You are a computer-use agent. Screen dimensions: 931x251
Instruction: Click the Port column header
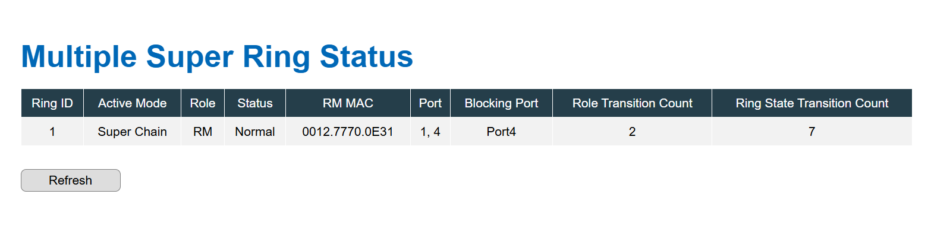[430, 103]
